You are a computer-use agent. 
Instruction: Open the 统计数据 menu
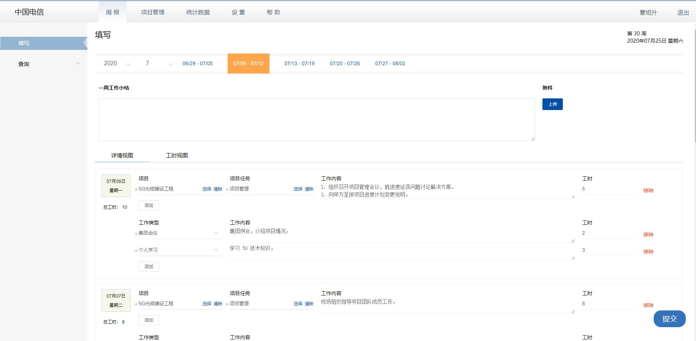pyautogui.click(x=198, y=12)
